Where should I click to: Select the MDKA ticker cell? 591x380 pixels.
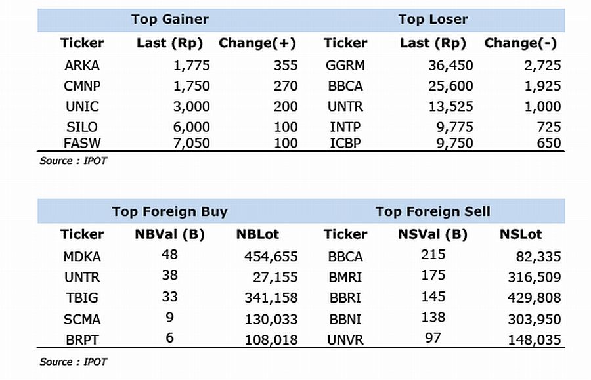pyautogui.click(x=82, y=257)
